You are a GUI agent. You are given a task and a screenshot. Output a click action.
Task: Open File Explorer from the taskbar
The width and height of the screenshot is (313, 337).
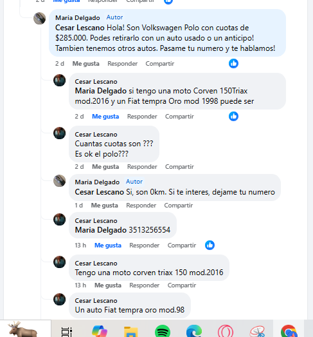point(131,331)
